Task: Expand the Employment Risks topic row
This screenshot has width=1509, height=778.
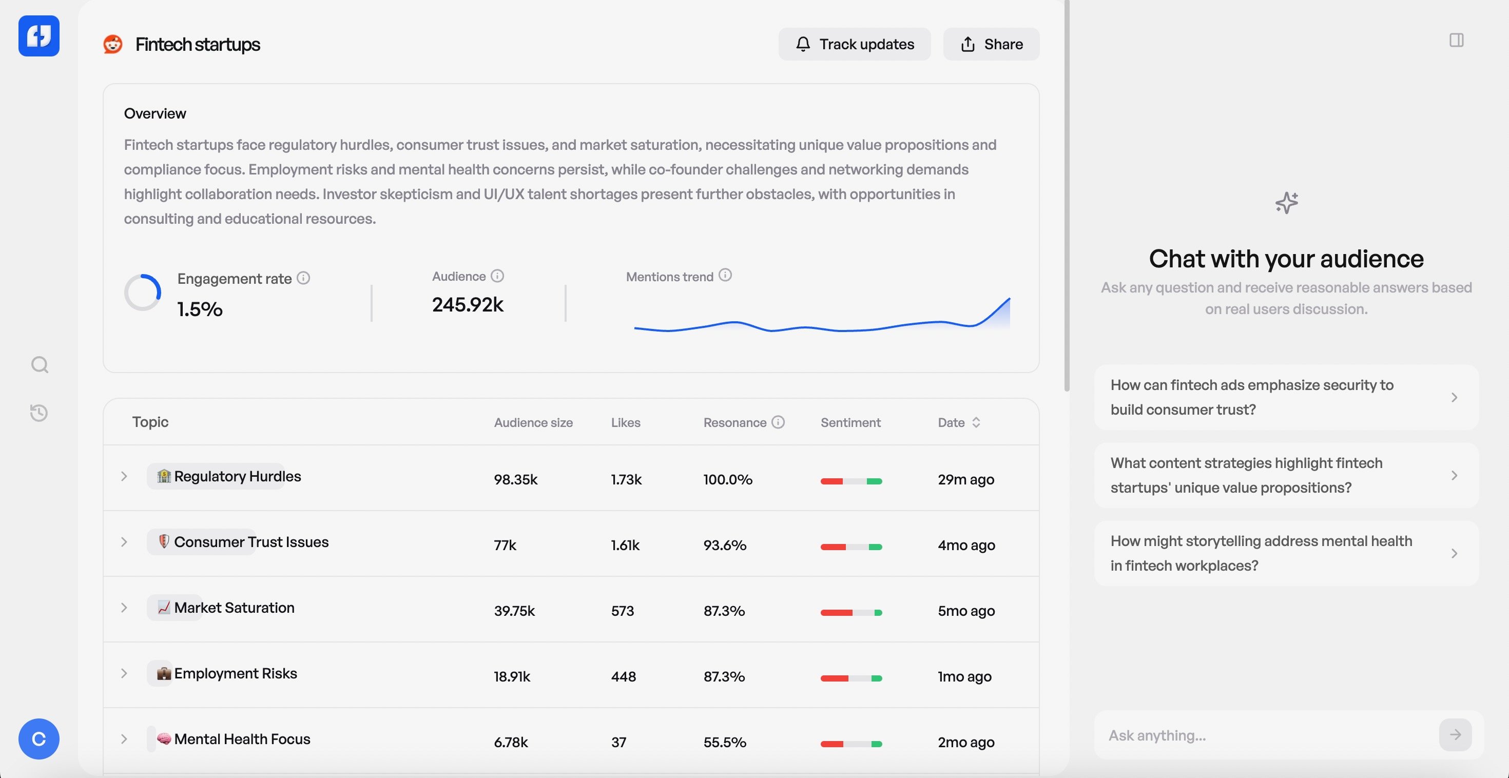Action: tap(124, 673)
